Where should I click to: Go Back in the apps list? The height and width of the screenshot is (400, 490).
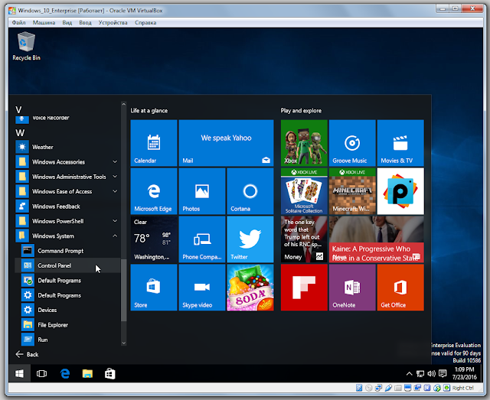(x=27, y=354)
